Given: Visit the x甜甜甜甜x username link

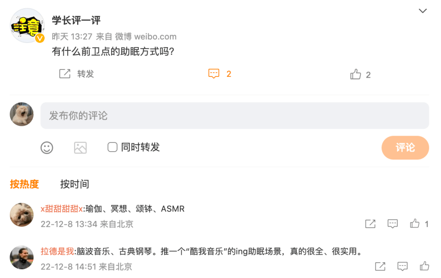Looking at the screenshot, I should pyautogui.click(x=62, y=209).
